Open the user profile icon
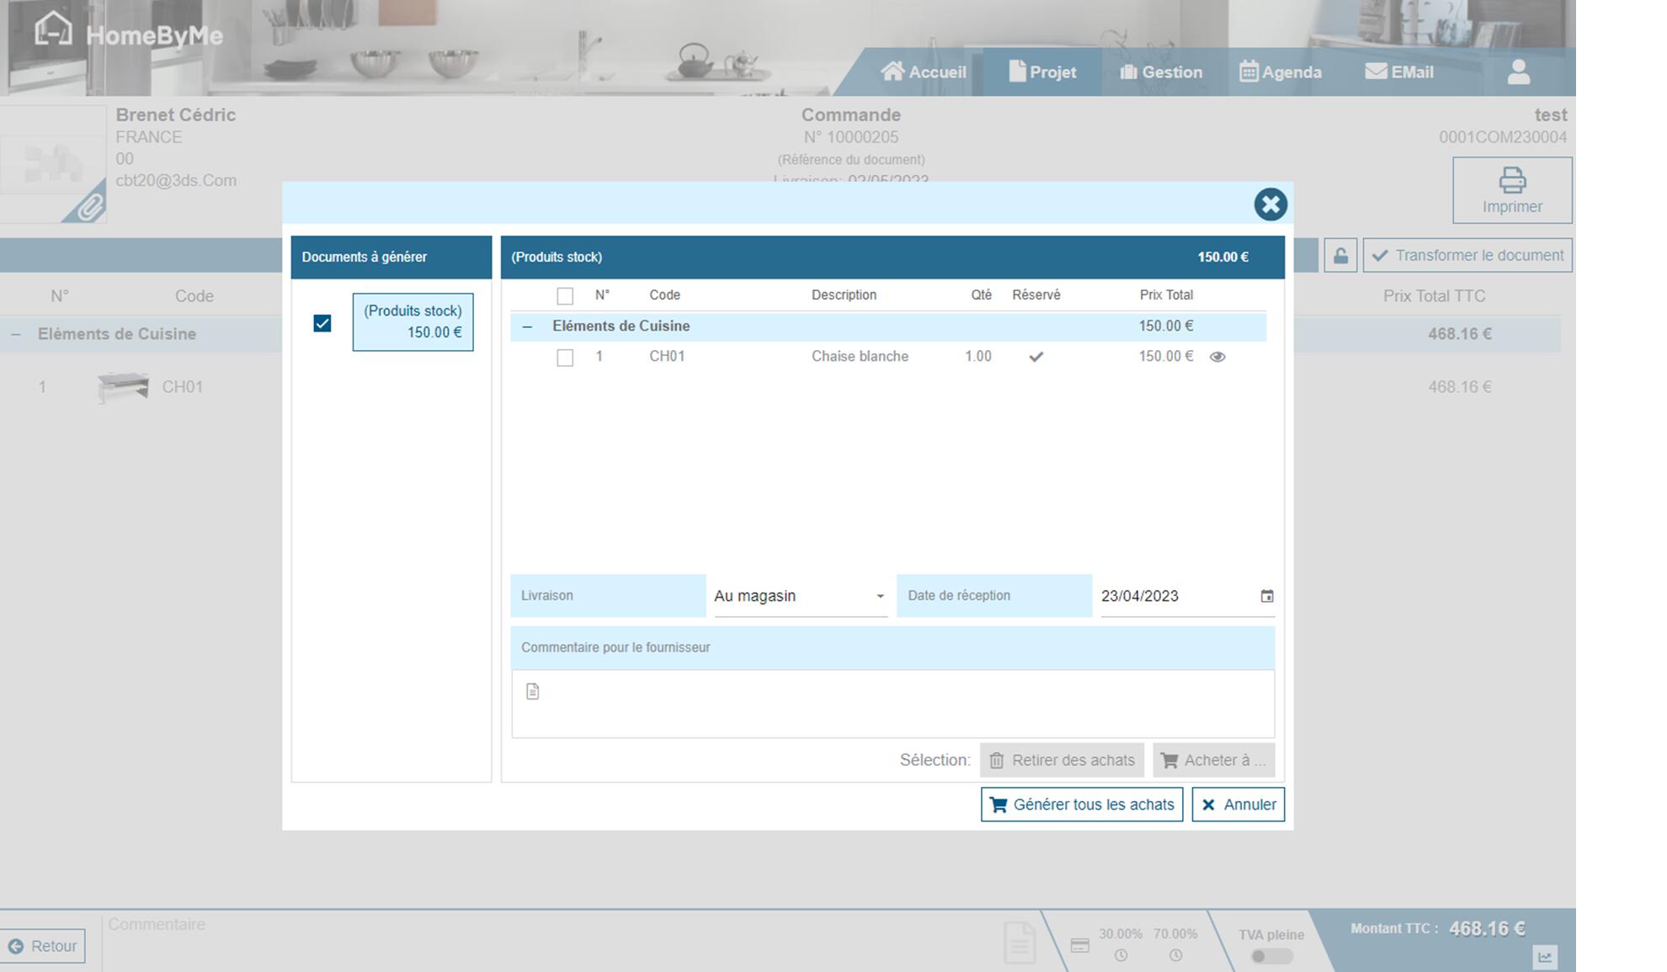1667x972 pixels. click(x=1518, y=72)
